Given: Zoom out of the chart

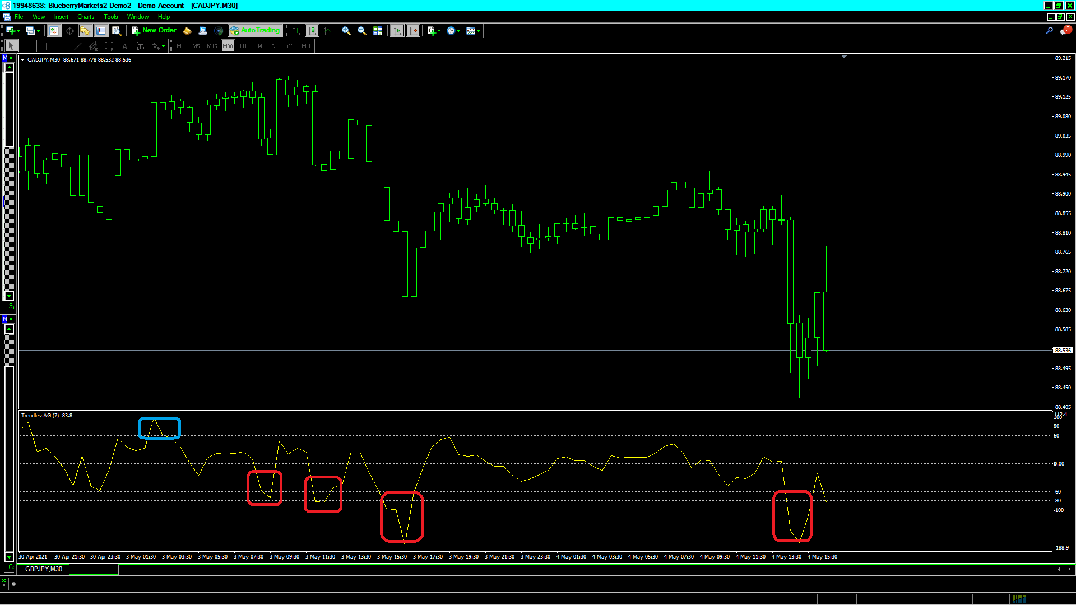Looking at the screenshot, I should tap(362, 31).
